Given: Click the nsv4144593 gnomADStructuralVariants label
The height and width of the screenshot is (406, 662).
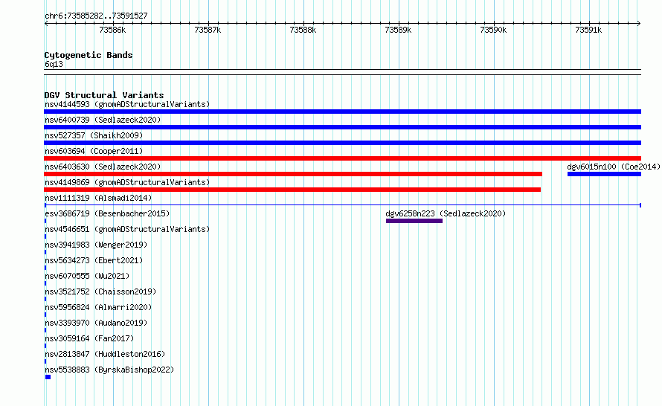Looking at the screenshot, I should 127,104.
